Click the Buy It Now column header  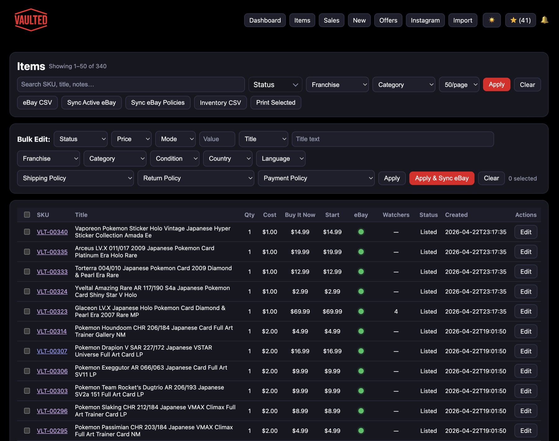[x=300, y=215]
